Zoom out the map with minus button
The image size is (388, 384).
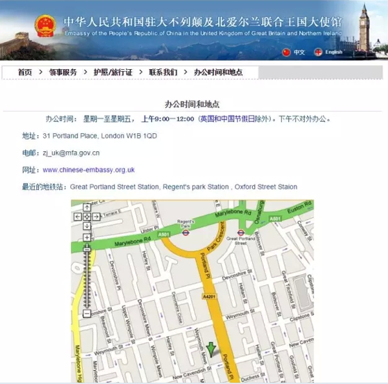tap(87, 314)
